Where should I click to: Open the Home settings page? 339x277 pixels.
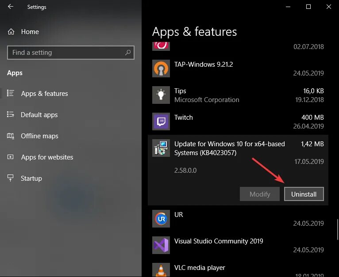(30, 32)
